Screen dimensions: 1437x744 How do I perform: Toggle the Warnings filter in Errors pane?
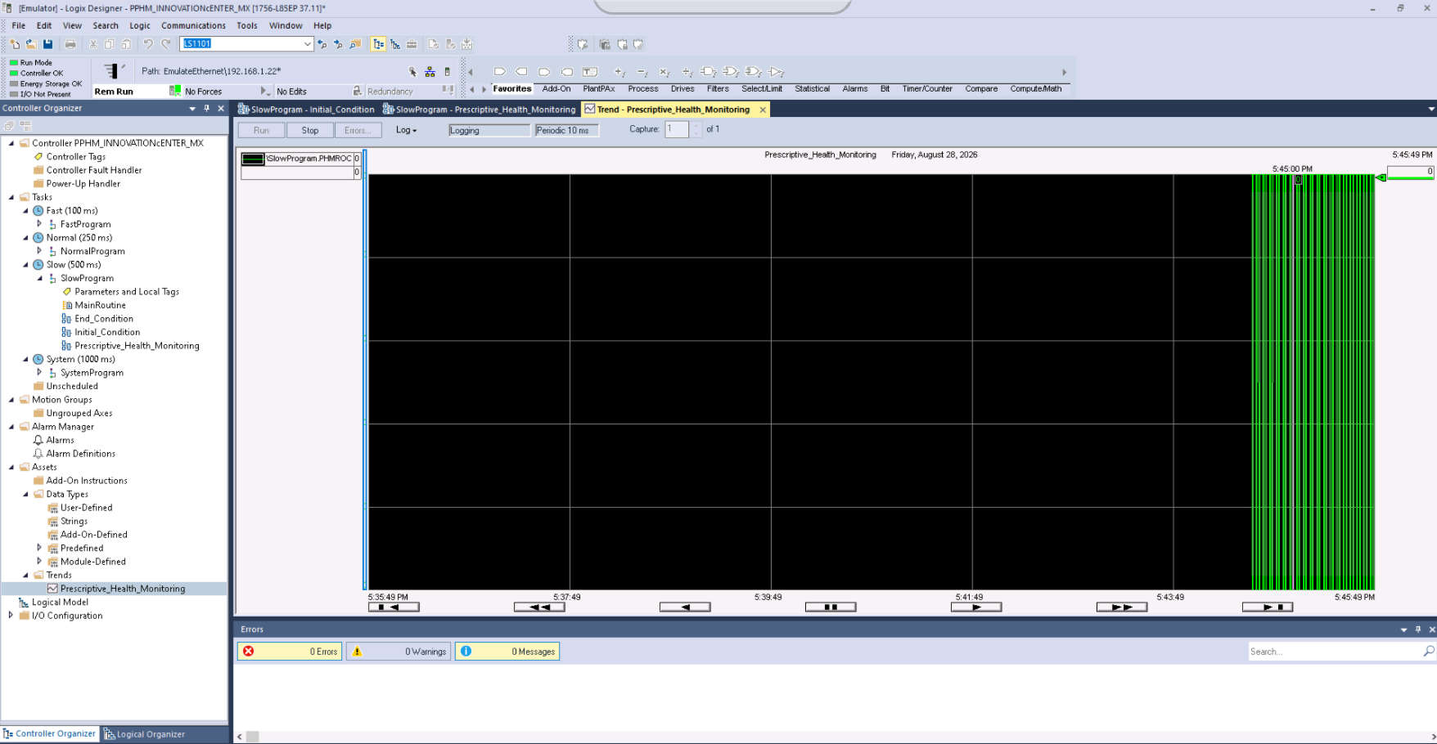click(399, 652)
